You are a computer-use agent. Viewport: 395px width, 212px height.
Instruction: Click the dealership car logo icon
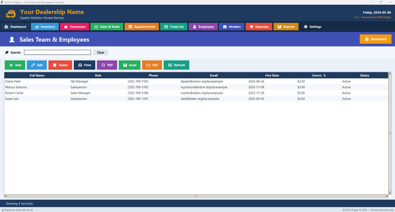(11, 14)
